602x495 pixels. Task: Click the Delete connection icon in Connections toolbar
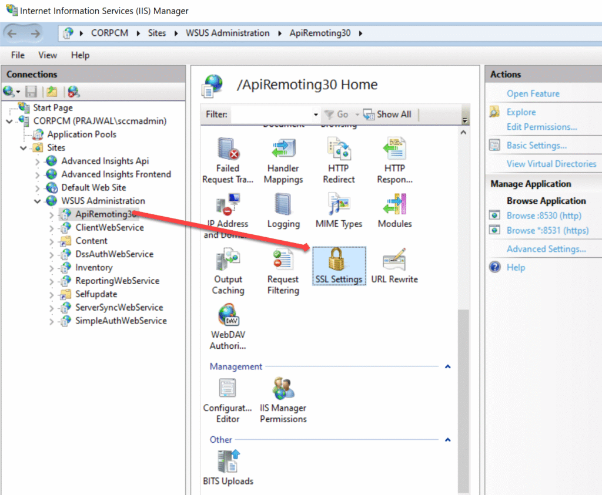click(73, 92)
